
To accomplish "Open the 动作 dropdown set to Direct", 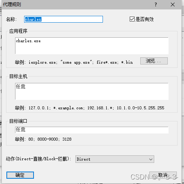I will coord(115,159).
